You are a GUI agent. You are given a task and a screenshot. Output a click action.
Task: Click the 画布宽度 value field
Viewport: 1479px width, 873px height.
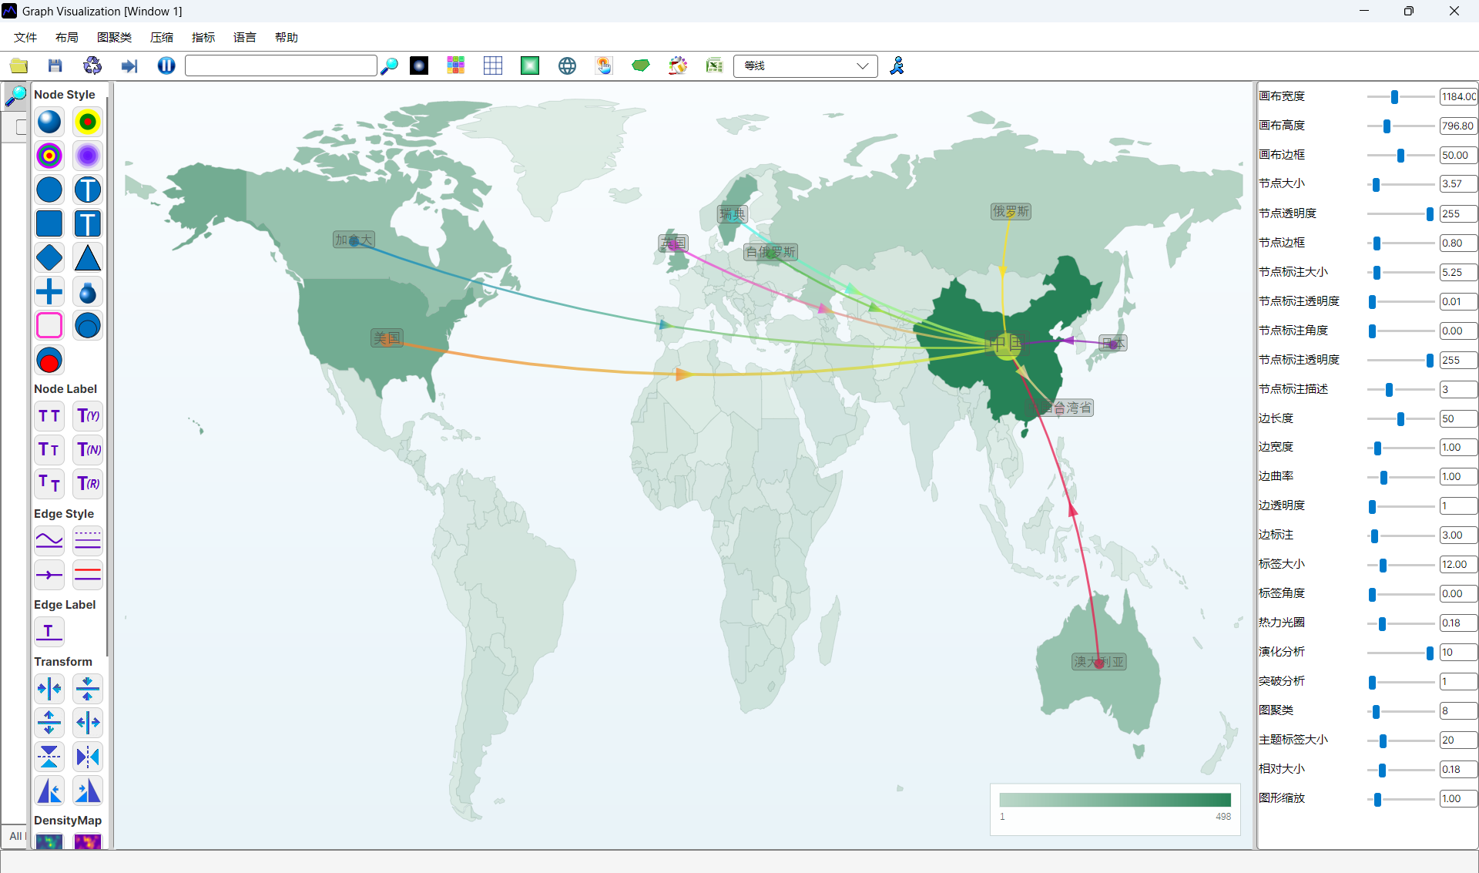pyautogui.click(x=1457, y=96)
